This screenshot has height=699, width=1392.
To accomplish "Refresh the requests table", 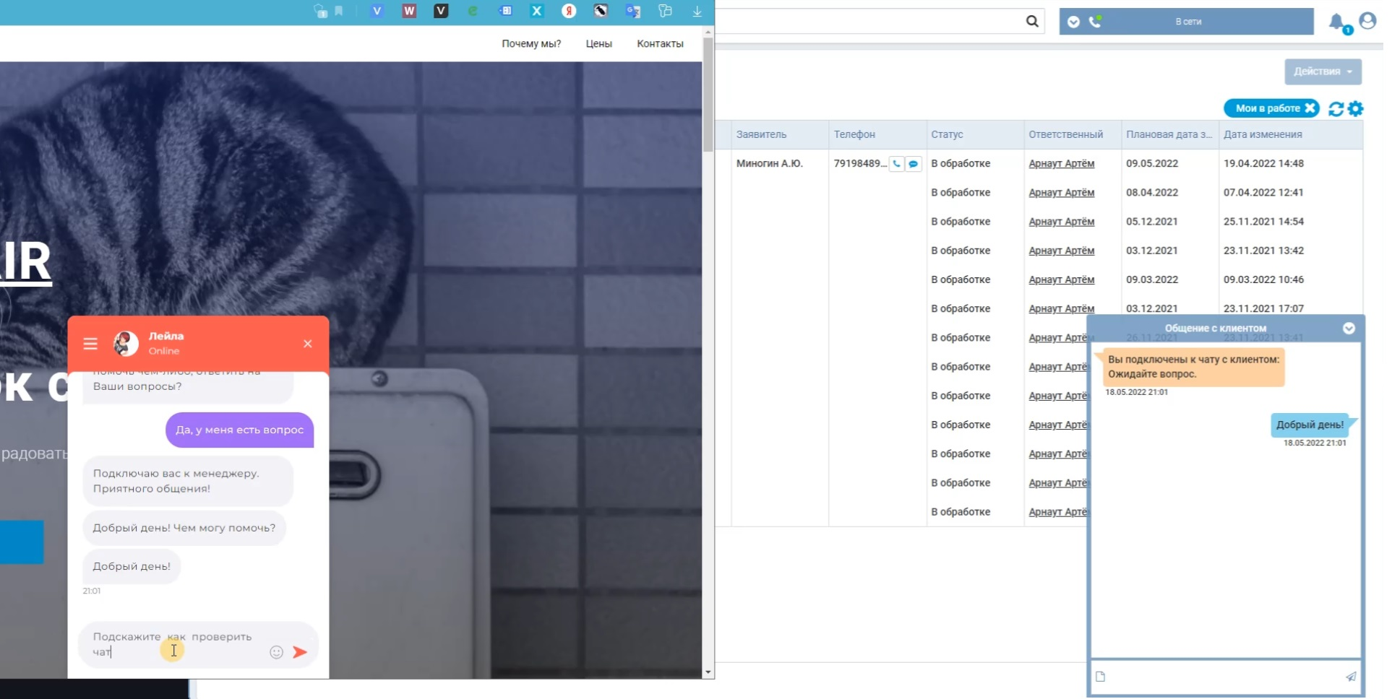I will [1336, 109].
